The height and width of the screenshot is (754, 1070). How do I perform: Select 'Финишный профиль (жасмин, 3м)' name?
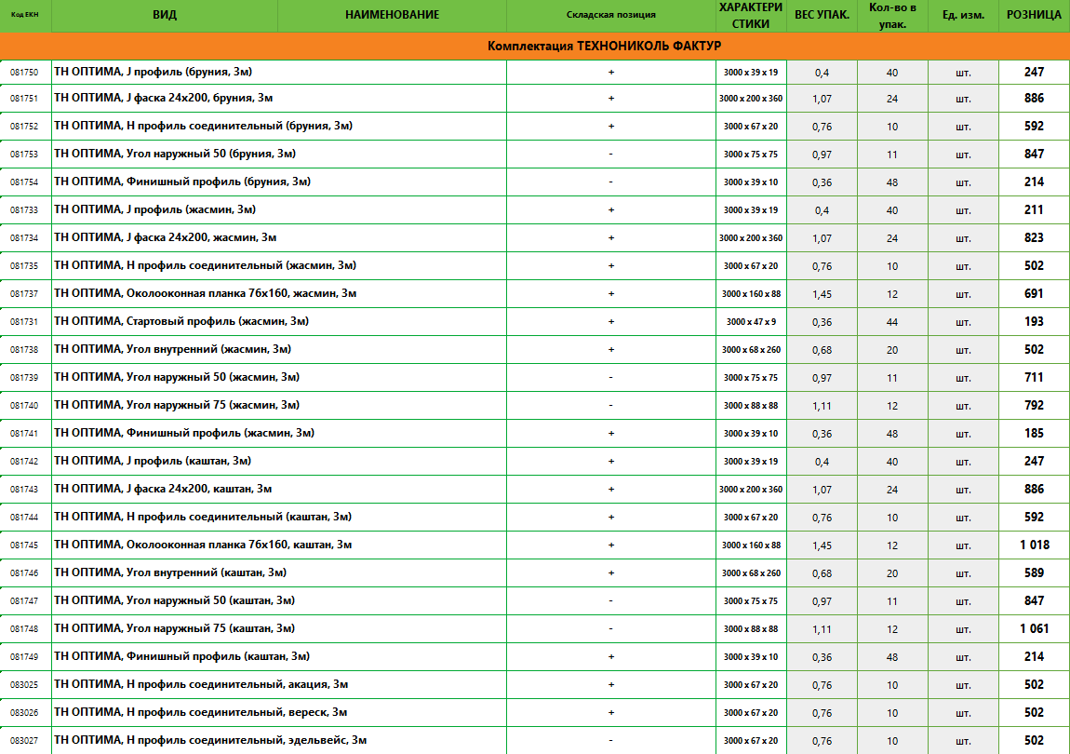[x=221, y=433]
